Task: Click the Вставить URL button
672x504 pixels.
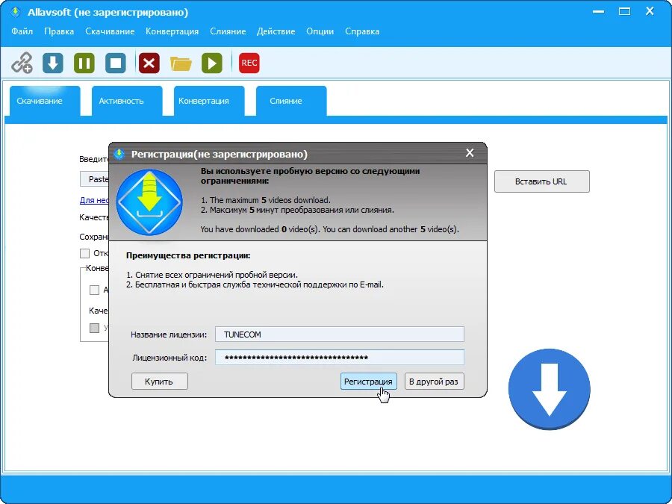Action: click(x=542, y=181)
